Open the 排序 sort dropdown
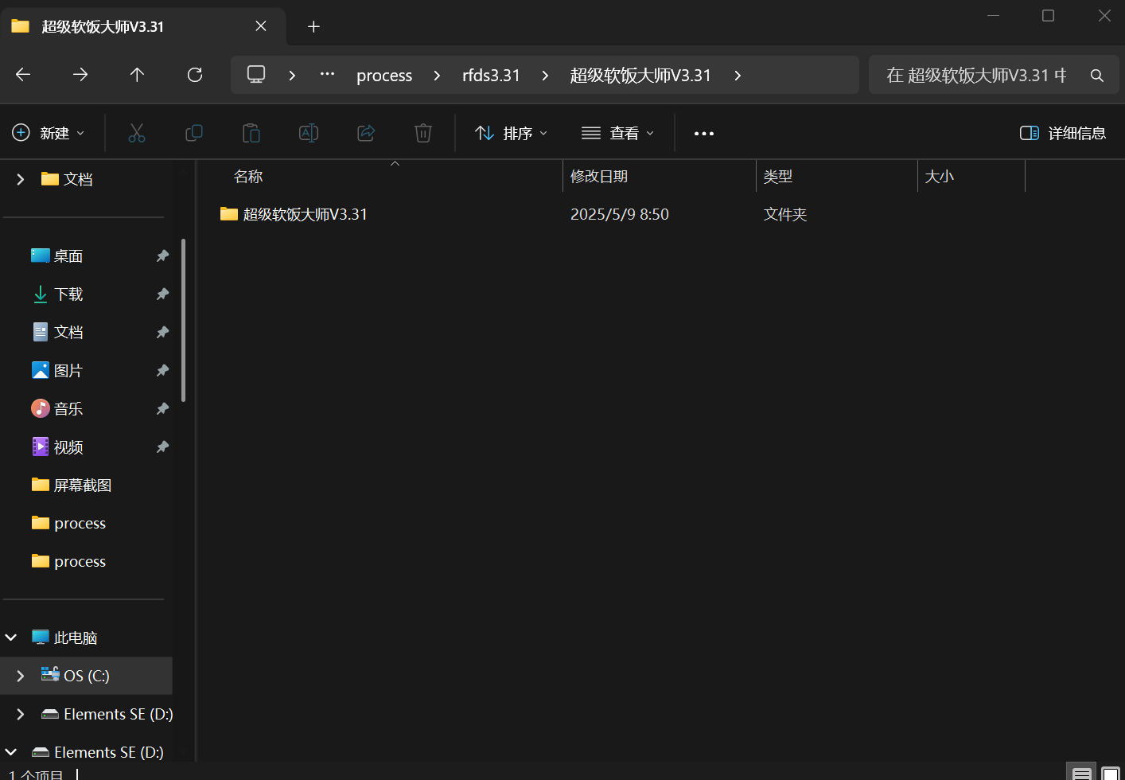The width and height of the screenshot is (1125, 780). [511, 133]
